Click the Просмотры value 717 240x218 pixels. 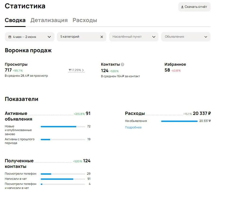point(8,70)
